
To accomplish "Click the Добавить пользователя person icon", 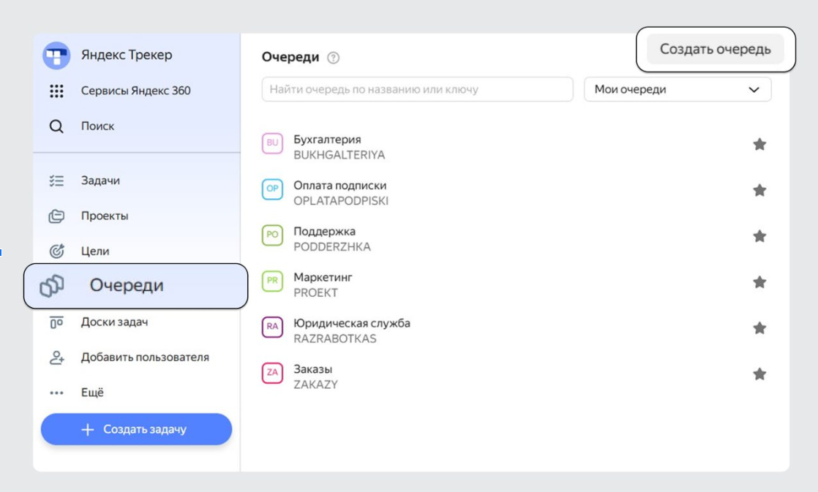I will coord(56,357).
